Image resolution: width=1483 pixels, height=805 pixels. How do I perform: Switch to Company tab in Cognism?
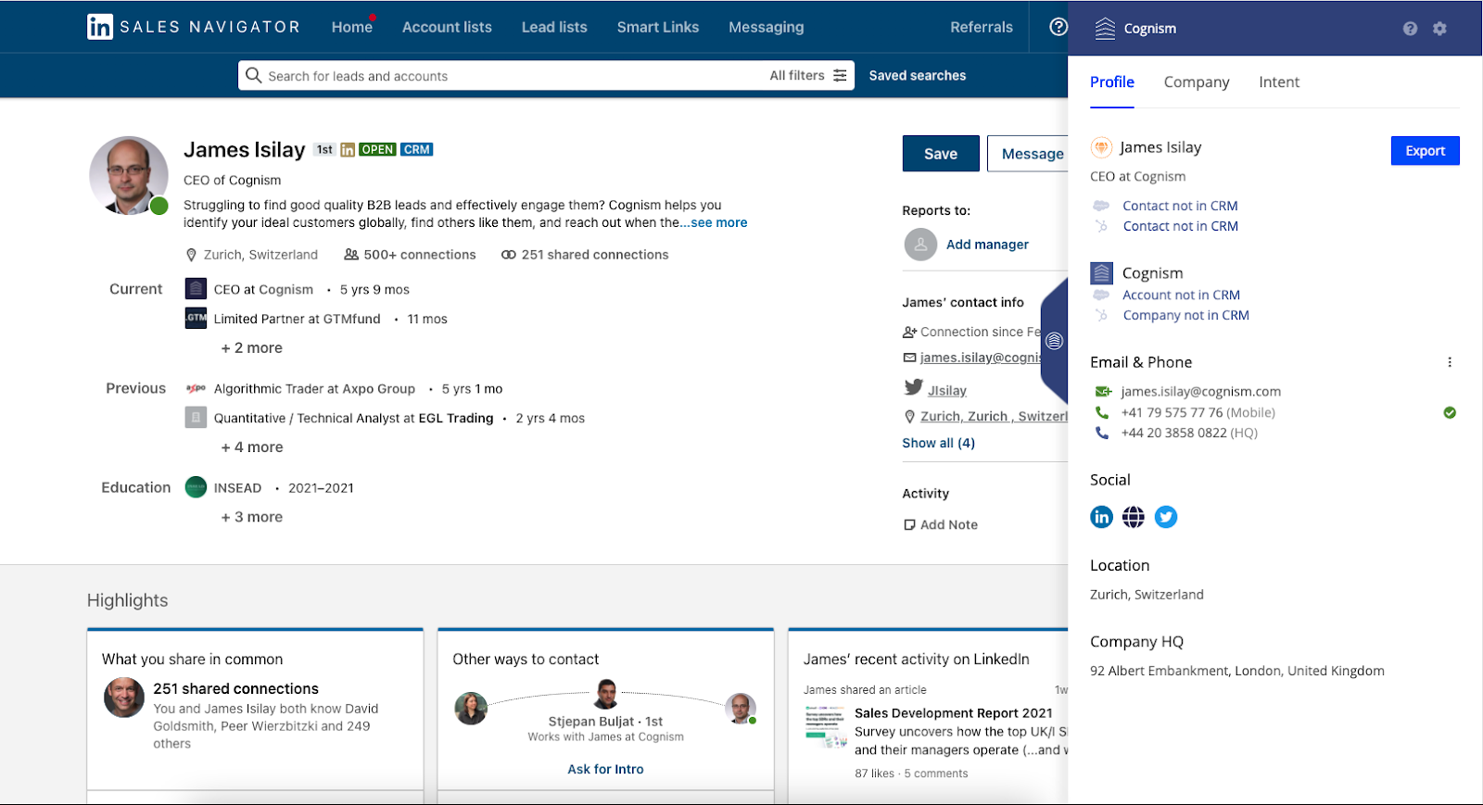click(x=1197, y=82)
